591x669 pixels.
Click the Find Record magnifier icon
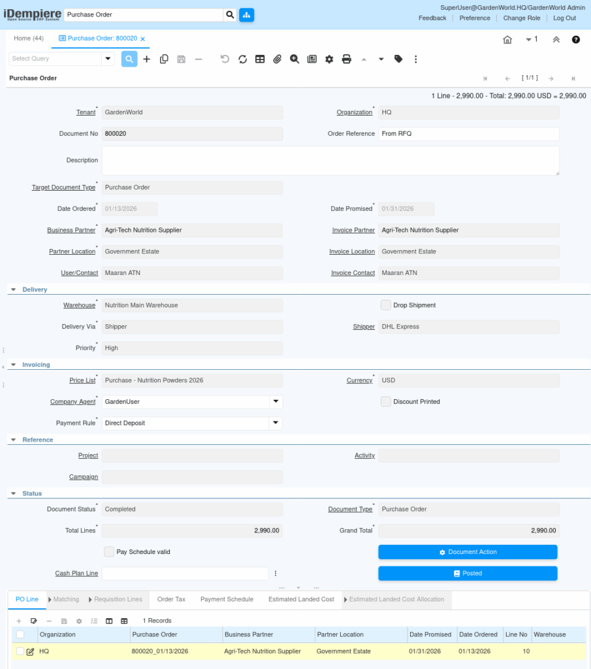coord(129,59)
